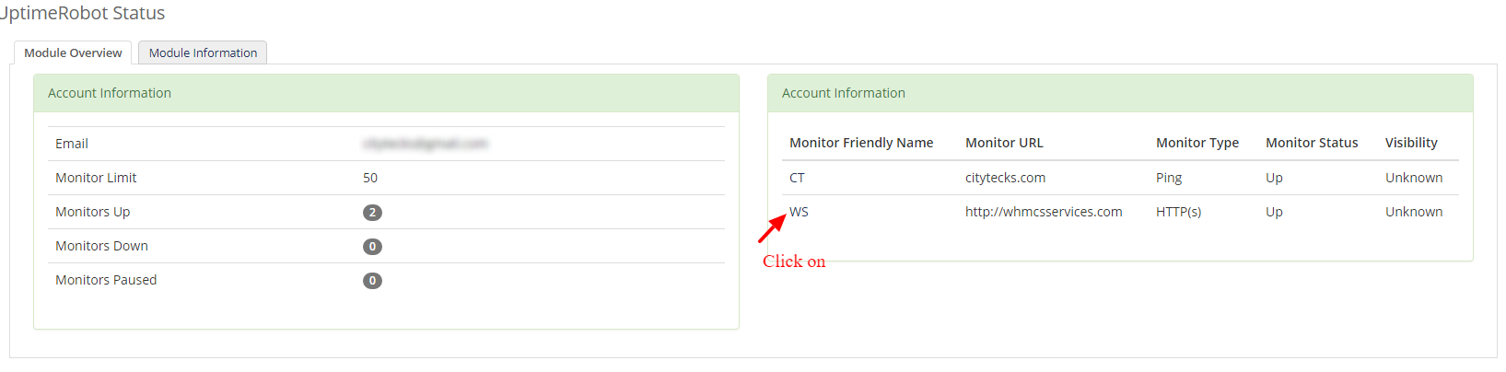
Task: Click the Monitor URL column header
Action: point(1004,143)
